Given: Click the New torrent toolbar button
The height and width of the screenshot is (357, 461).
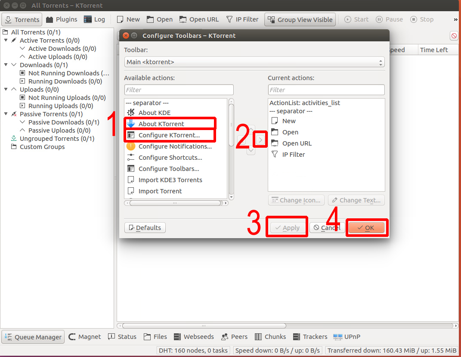Looking at the screenshot, I should pos(128,19).
